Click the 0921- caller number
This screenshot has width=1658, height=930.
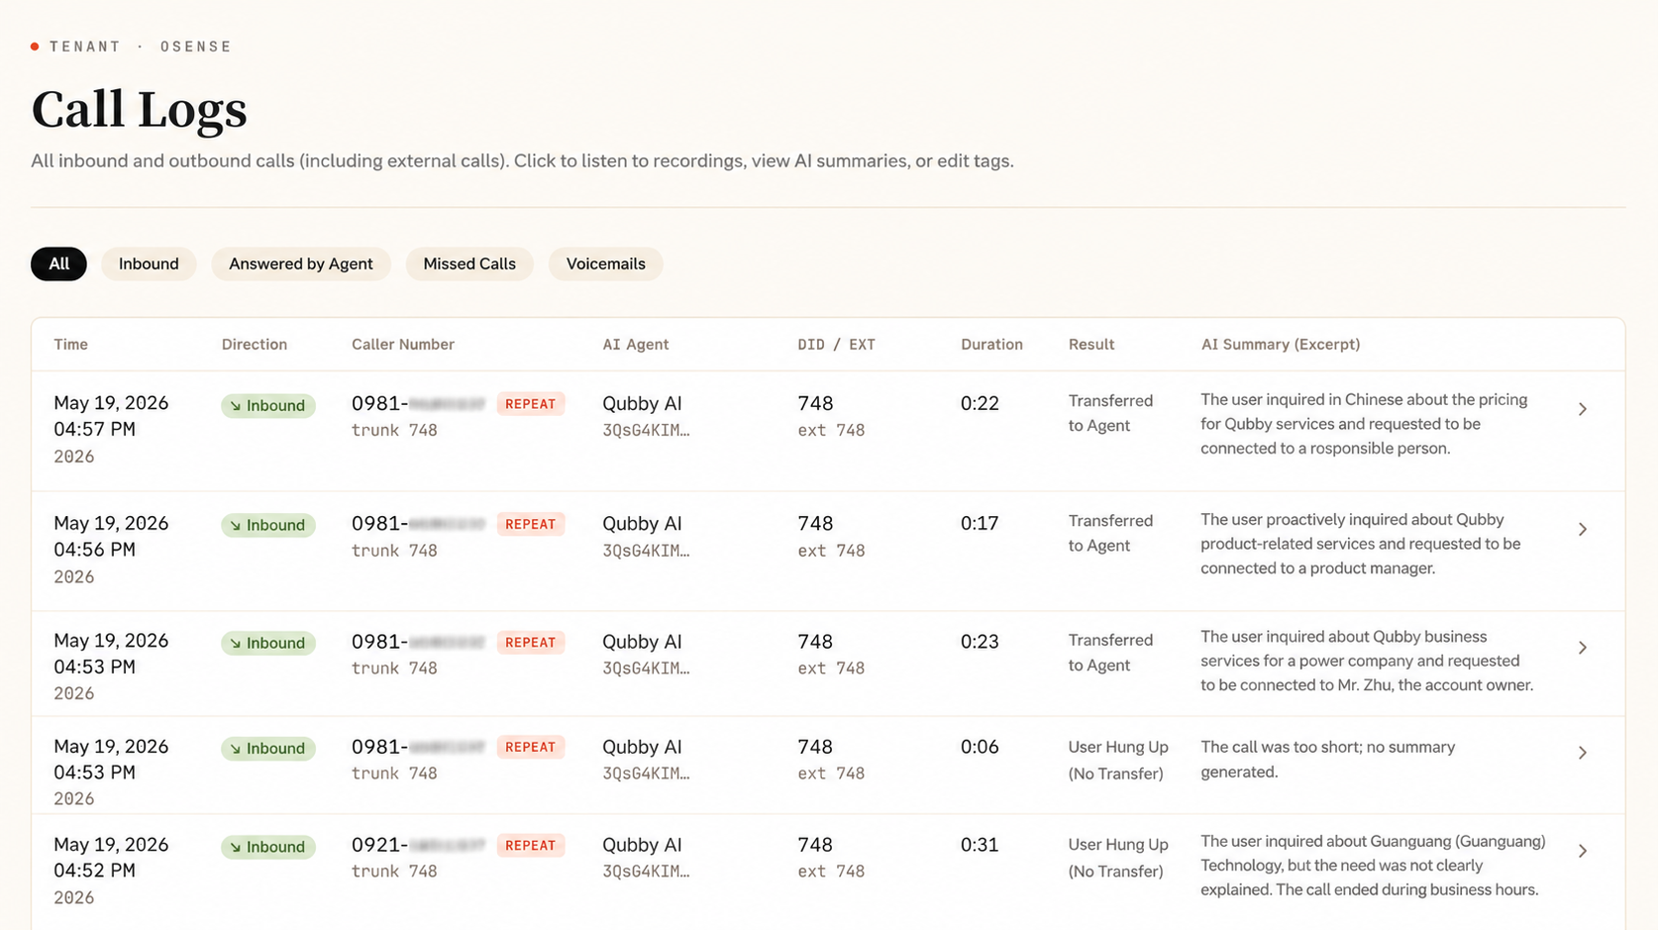418,845
